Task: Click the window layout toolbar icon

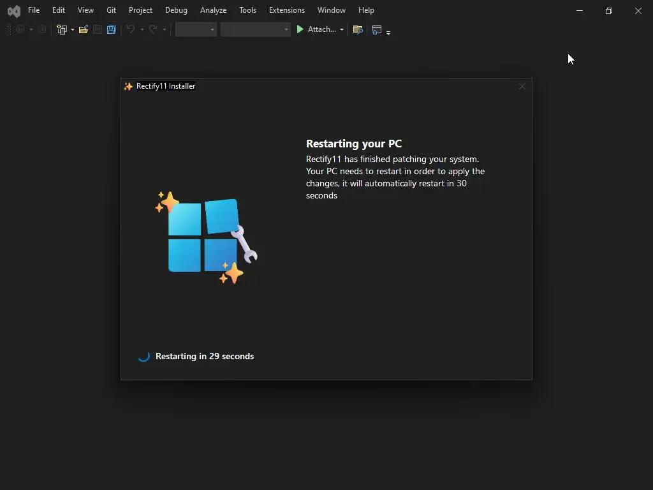Action: 376,29
